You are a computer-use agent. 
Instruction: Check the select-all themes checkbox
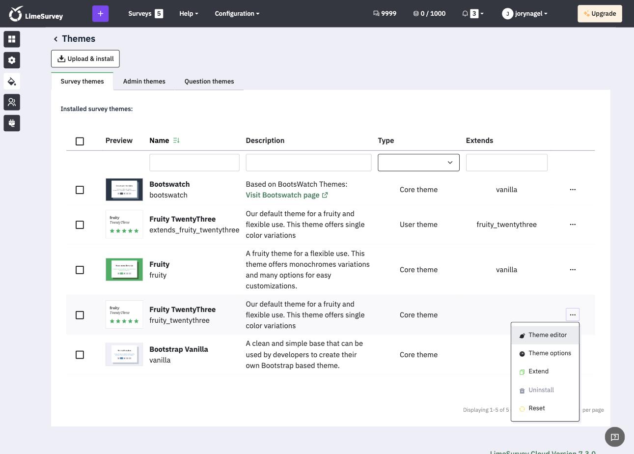(x=80, y=142)
